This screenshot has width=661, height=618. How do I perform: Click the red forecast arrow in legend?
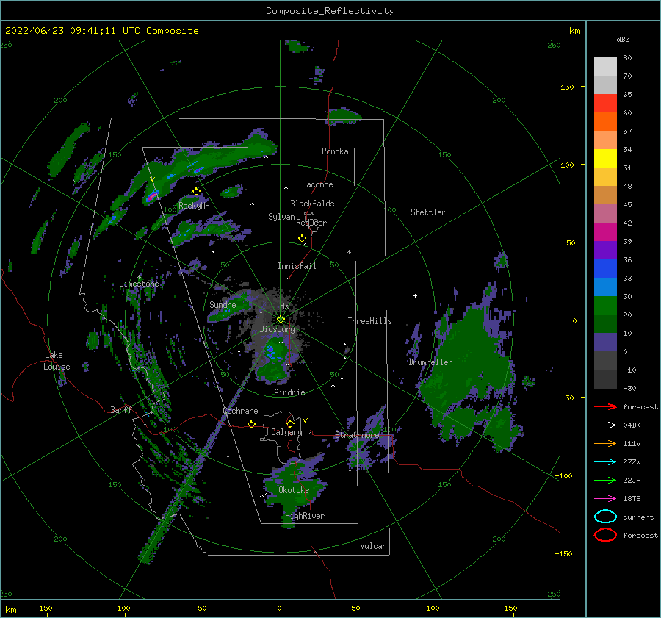605,406
